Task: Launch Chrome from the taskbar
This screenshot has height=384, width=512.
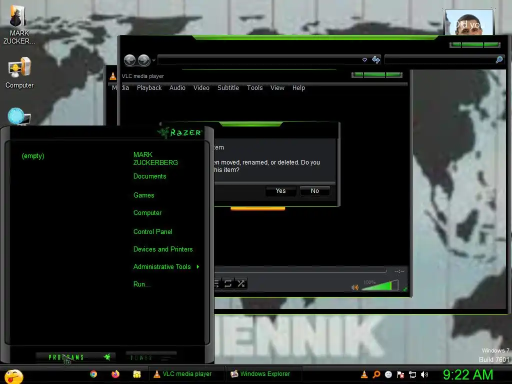Action: tap(93, 374)
